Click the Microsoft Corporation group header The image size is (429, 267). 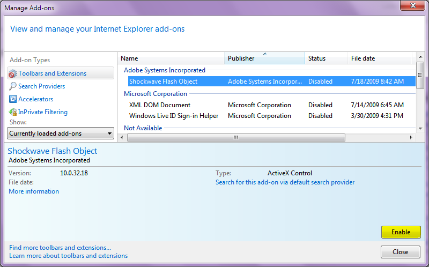pos(156,94)
